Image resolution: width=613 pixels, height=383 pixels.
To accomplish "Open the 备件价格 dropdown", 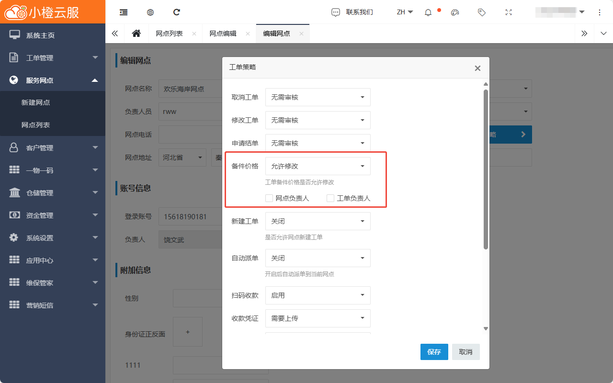I will (x=318, y=166).
